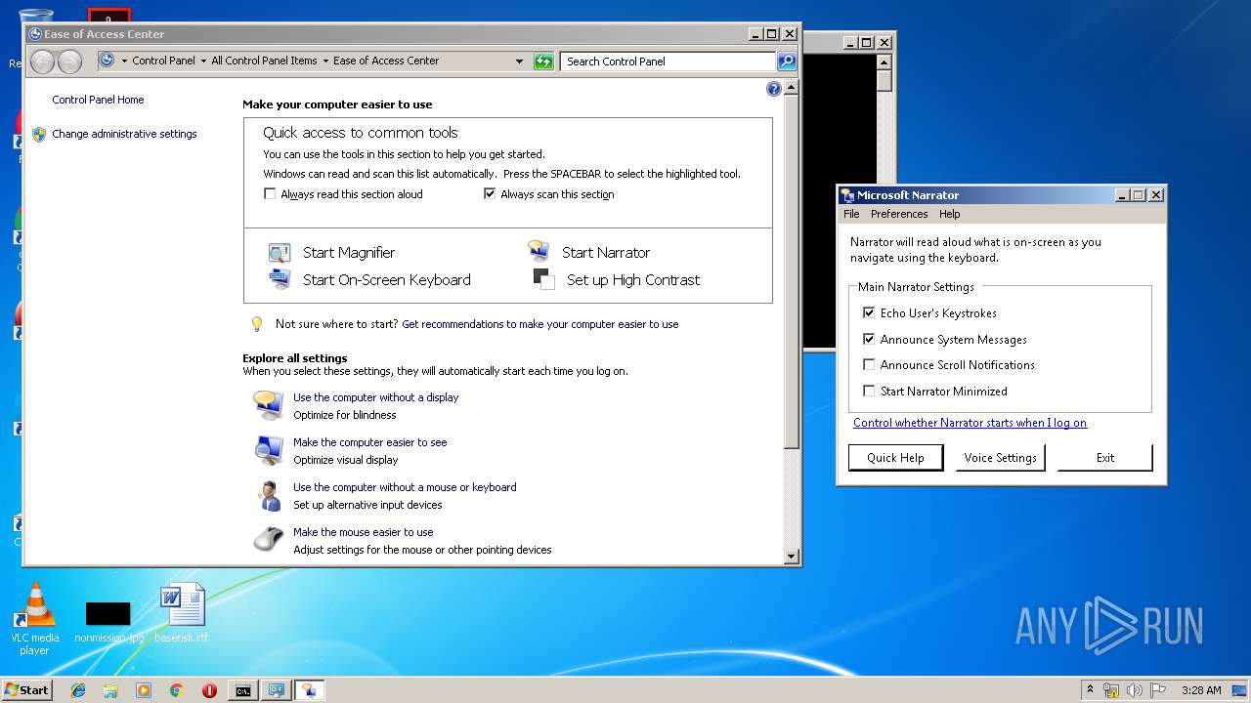Click the Start Narrator icon
Viewport: 1251px width, 703px height.
click(x=539, y=252)
